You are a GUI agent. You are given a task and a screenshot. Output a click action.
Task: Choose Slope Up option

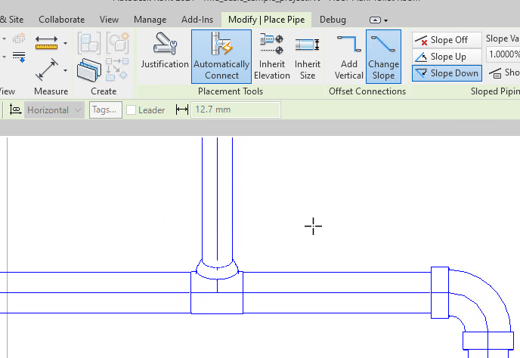[447, 57]
